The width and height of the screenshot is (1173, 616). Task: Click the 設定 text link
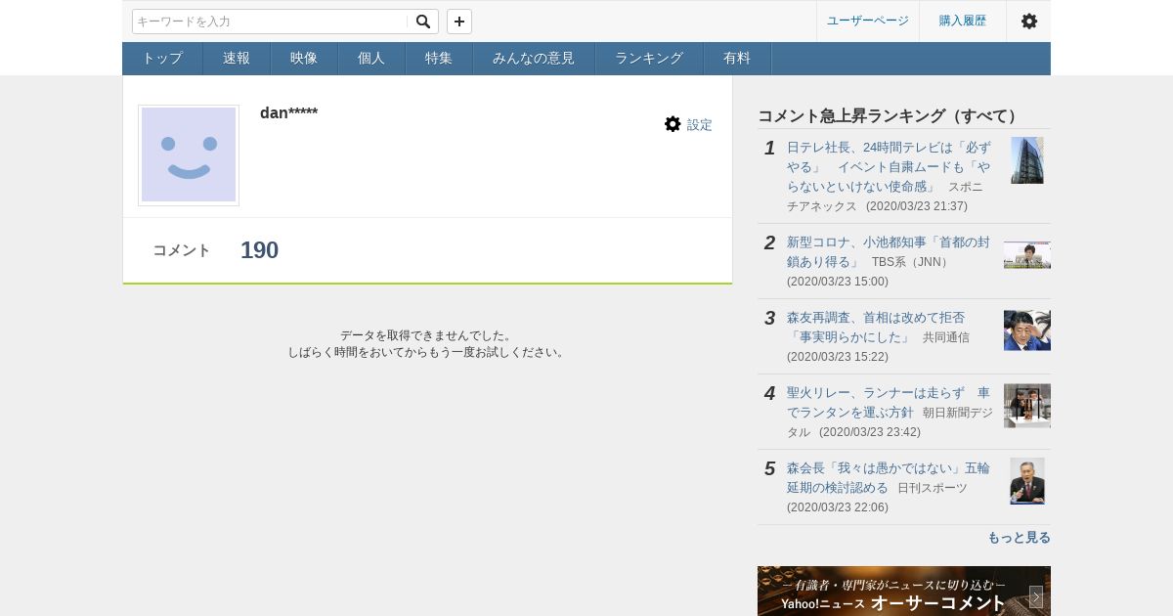coord(700,125)
